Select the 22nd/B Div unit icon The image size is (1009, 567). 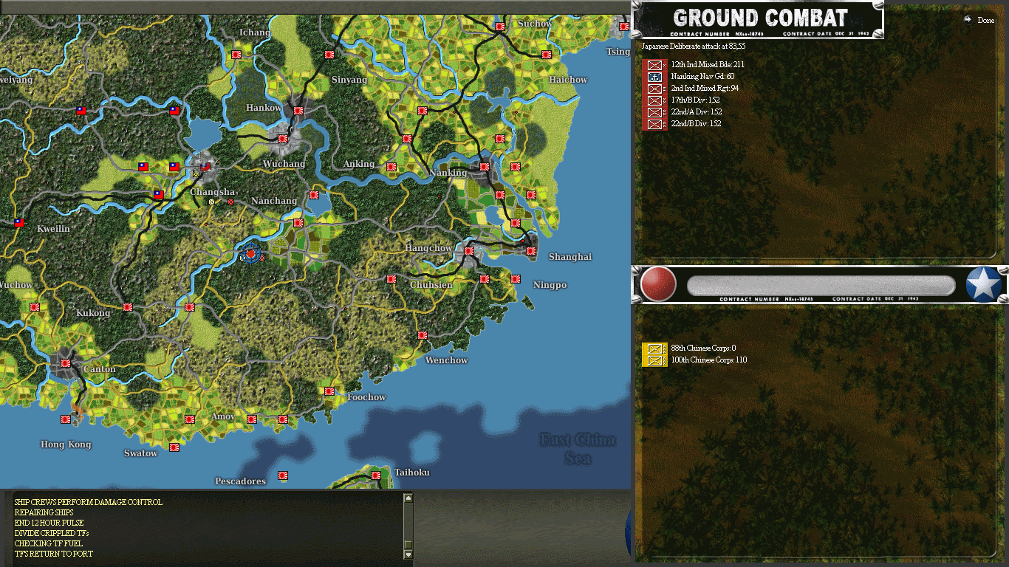654,124
